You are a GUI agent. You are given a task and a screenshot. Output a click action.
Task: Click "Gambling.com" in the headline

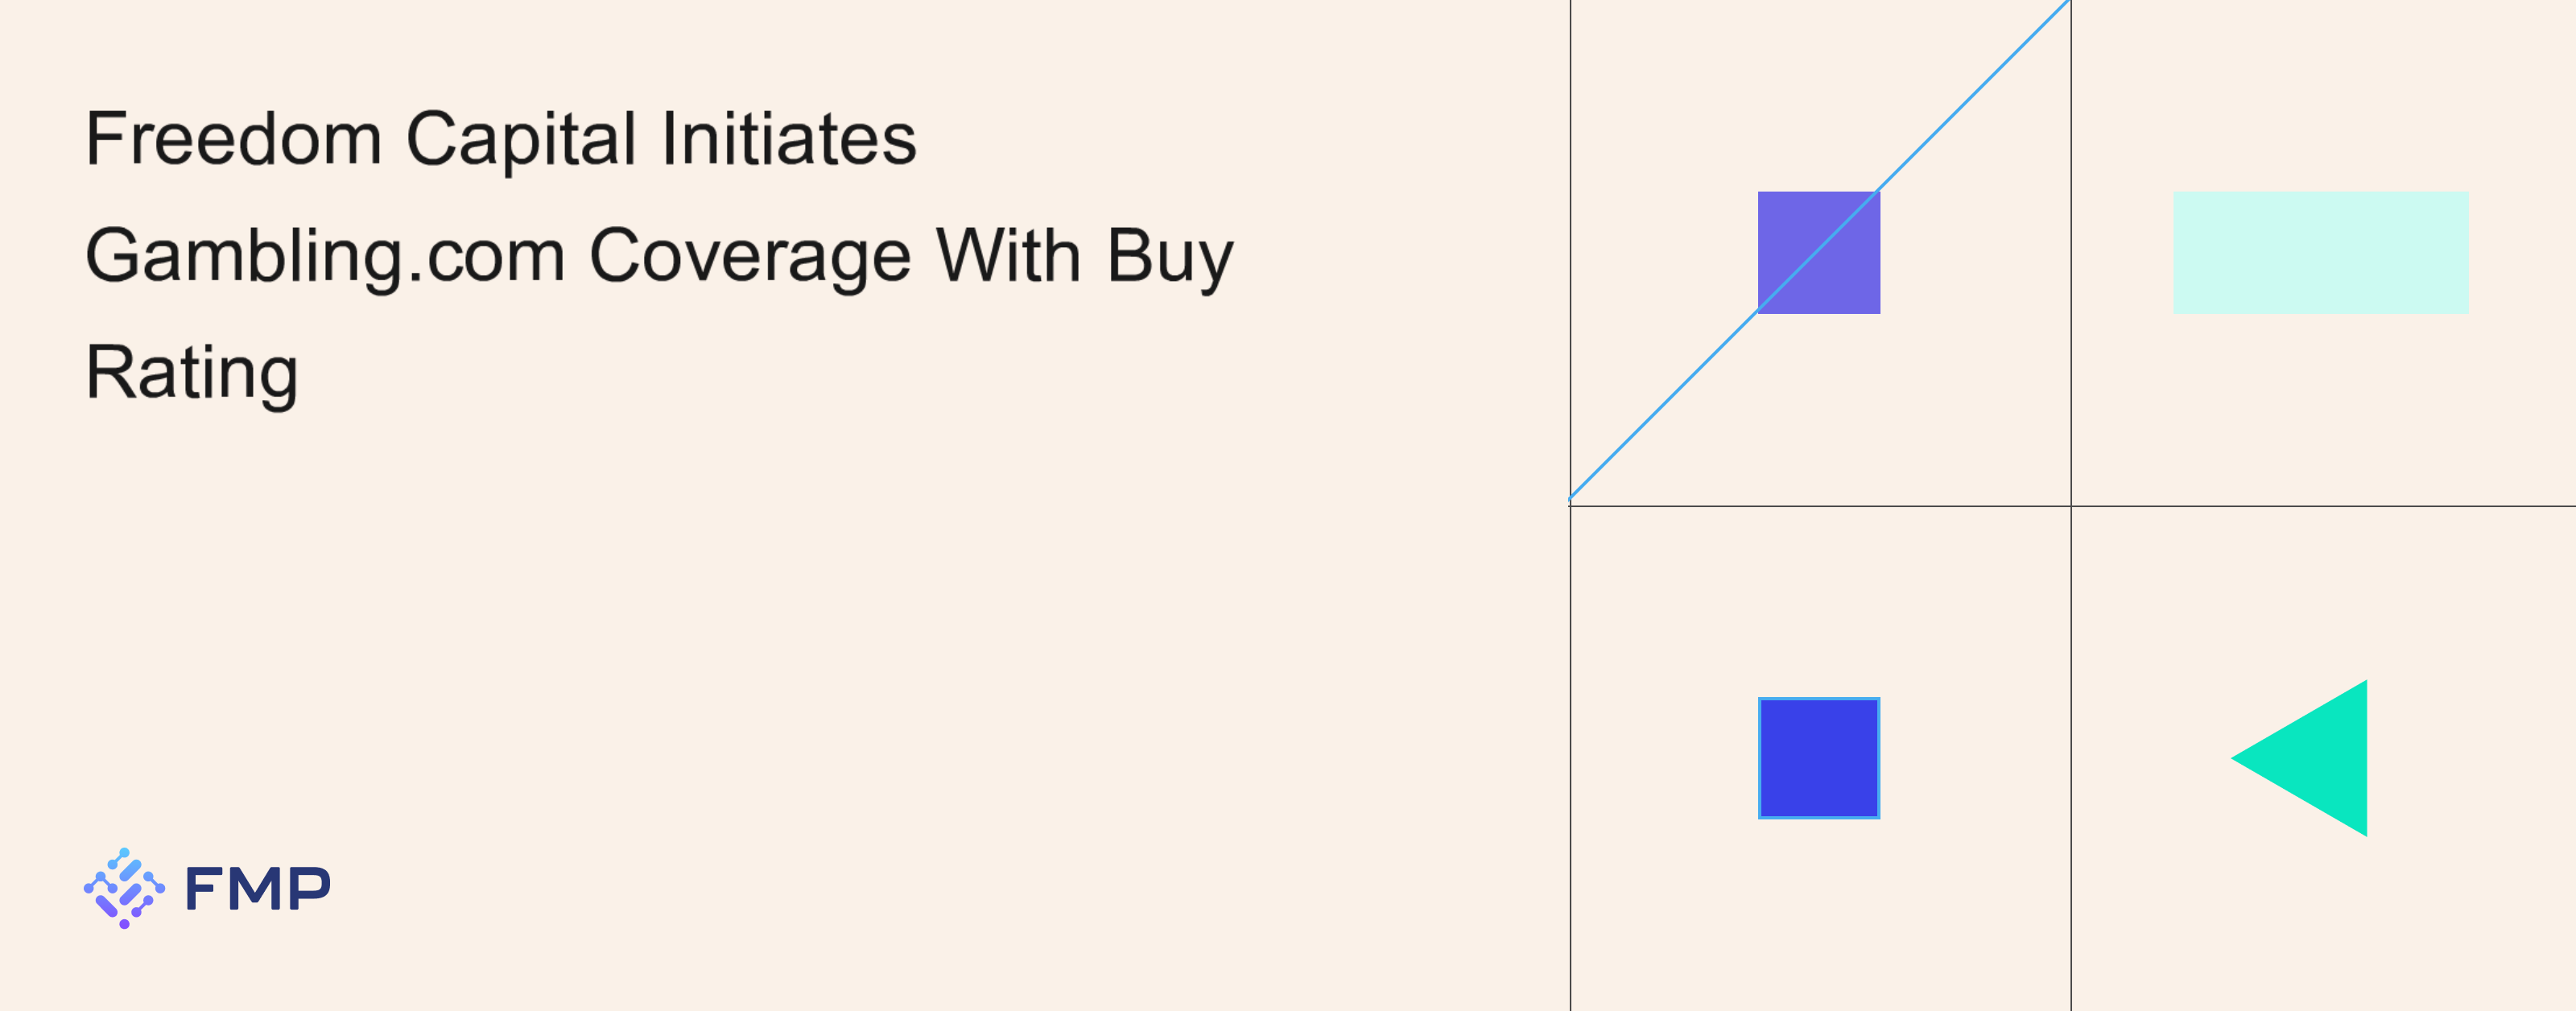click(x=325, y=257)
